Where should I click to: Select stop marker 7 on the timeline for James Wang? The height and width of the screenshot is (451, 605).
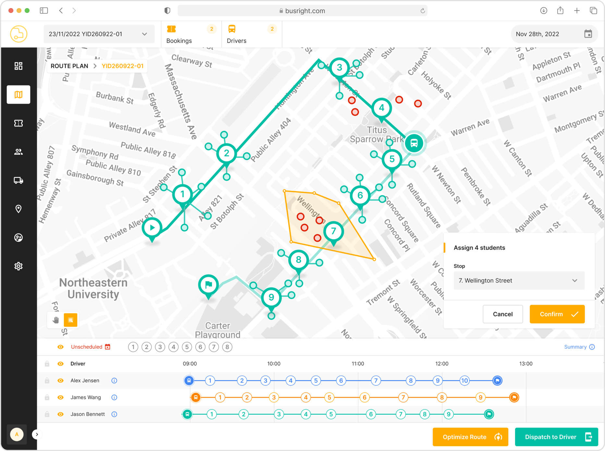tap(403, 397)
